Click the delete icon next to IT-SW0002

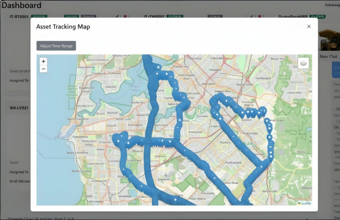point(259,16)
